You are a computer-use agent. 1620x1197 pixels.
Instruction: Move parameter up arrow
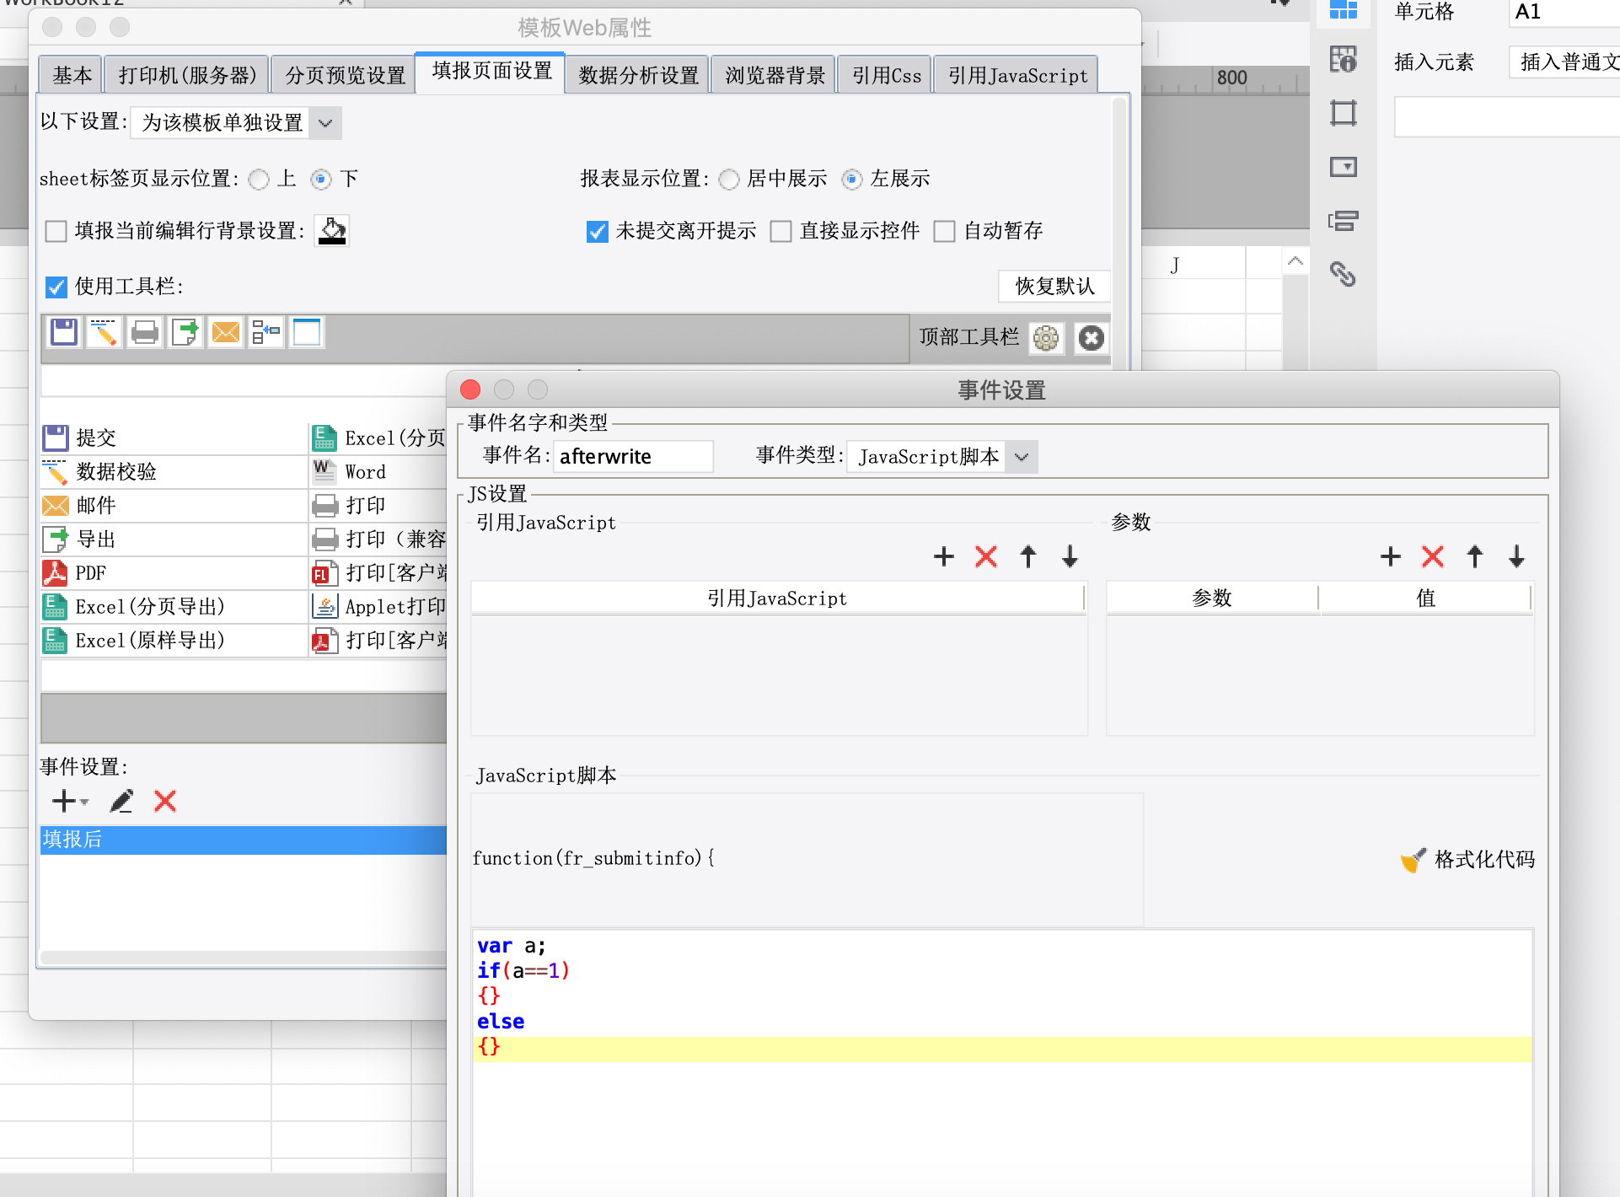click(1475, 556)
